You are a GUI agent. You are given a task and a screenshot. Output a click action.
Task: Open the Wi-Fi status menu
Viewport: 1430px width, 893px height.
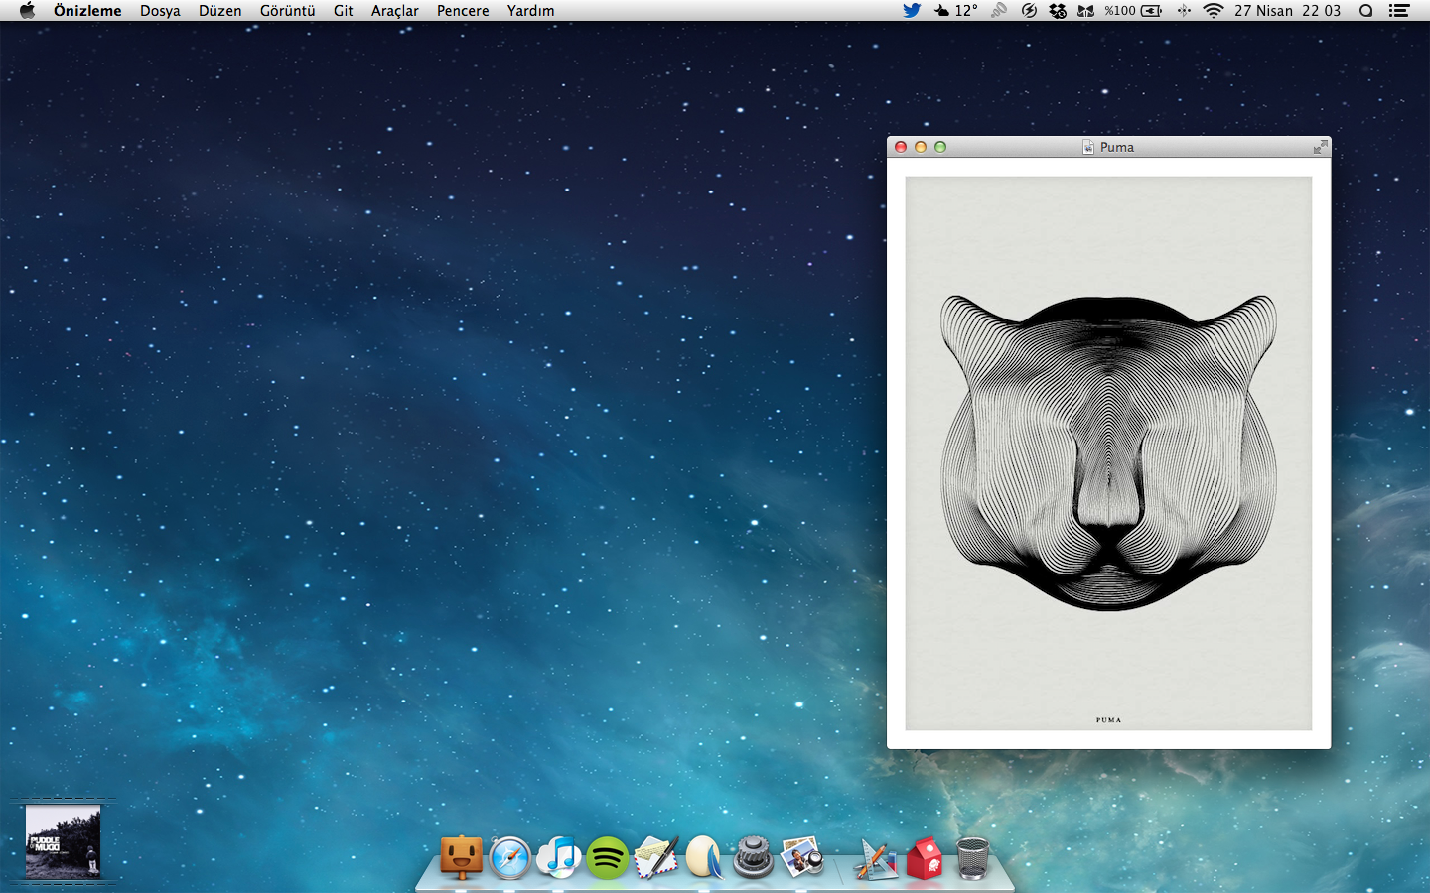(1213, 11)
